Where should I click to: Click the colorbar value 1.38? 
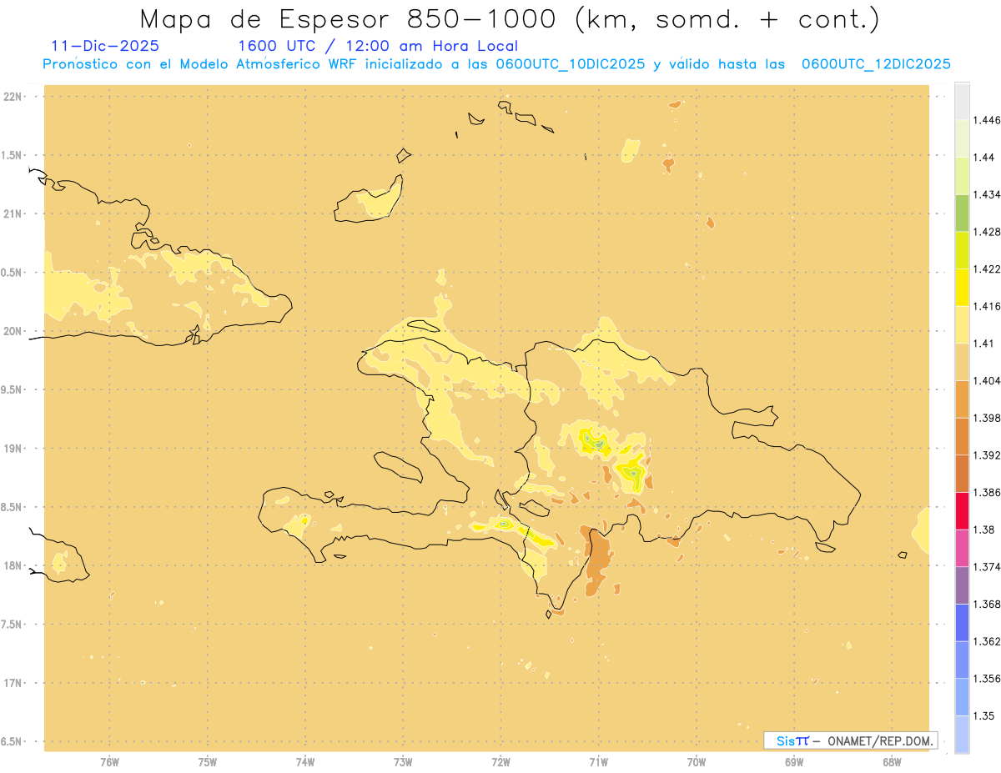(x=985, y=530)
